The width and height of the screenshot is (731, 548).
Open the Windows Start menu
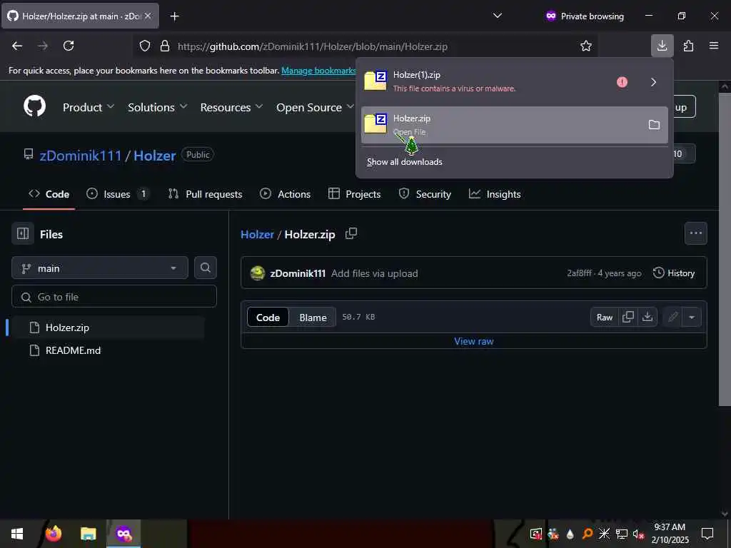coord(17,534)
